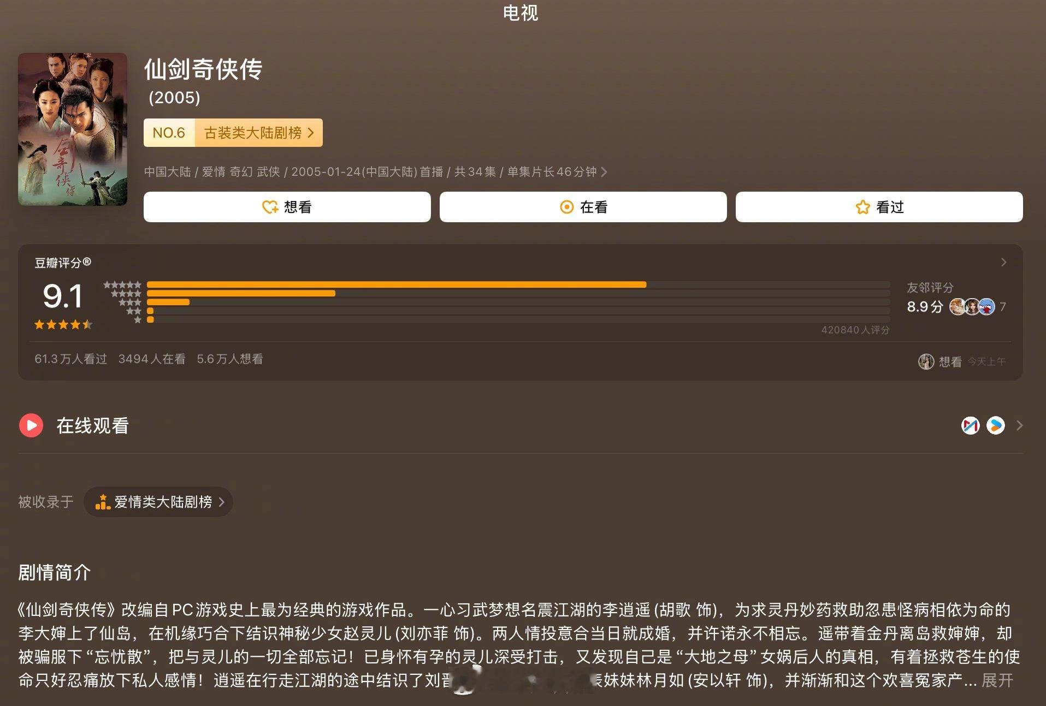Open the 古装类大陆剧榜 ranking badge

pos(233,133)
